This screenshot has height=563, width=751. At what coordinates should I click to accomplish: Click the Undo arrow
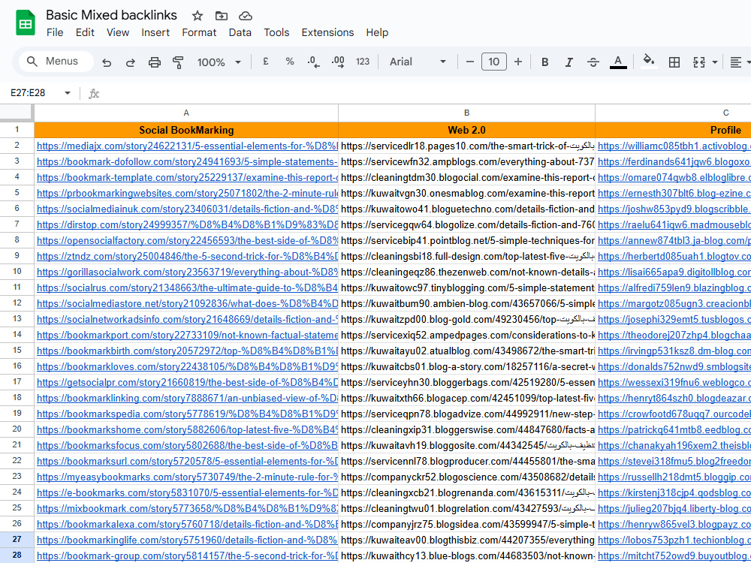(107, 62)
